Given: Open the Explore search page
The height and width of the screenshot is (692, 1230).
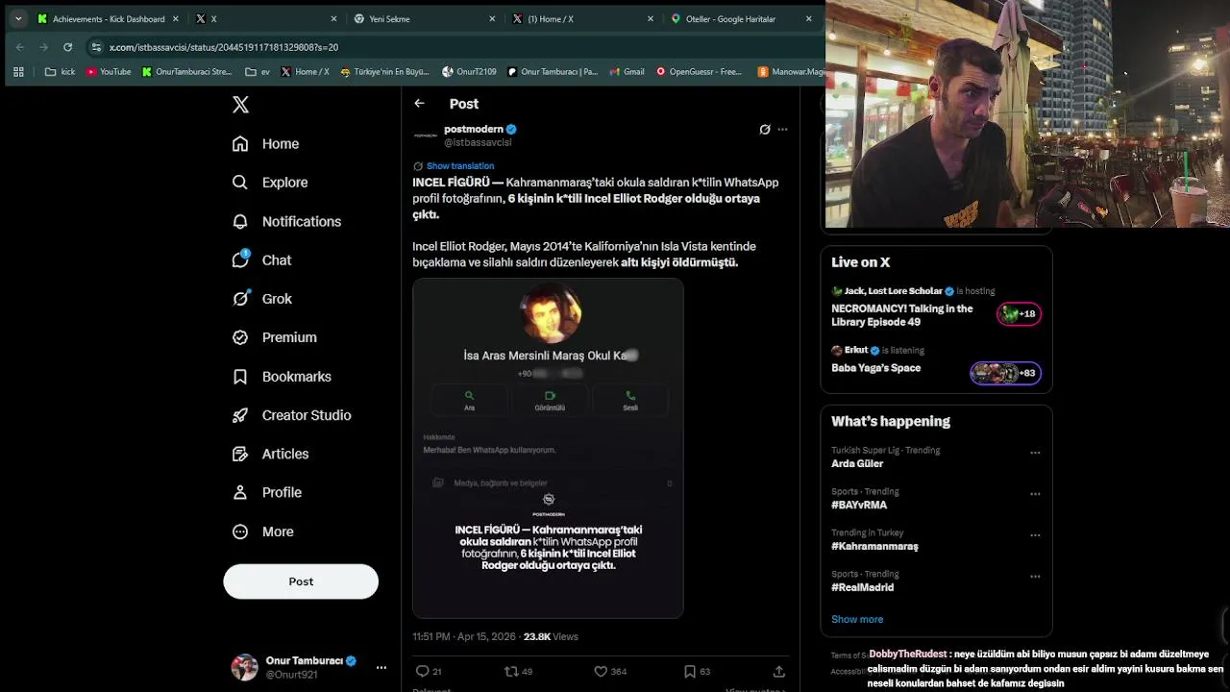Looking at the screenshot, I should (270, 183).
